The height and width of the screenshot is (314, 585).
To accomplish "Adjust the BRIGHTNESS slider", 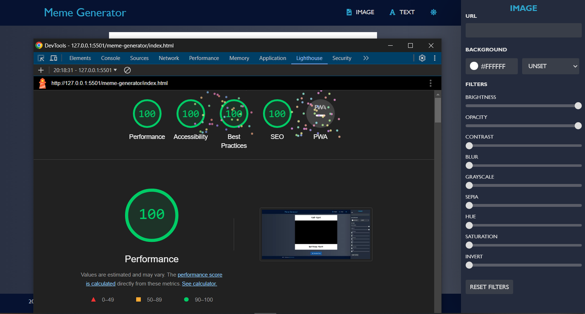I will click(523, 106).
